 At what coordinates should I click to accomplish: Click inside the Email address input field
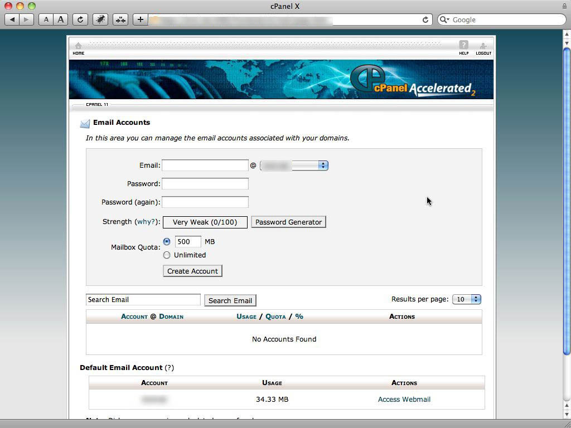coord(205,165)
